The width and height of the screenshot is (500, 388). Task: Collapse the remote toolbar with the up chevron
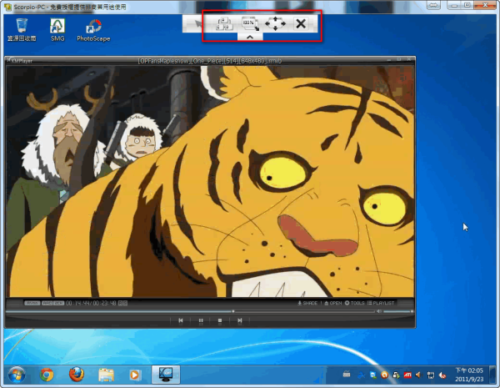(251, 37)
